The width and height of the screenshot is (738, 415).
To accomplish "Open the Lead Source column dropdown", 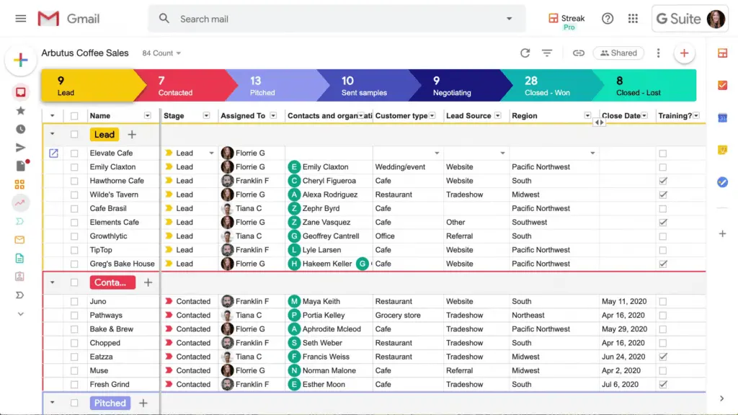I will pyautogui.click(x=497, y=116).
